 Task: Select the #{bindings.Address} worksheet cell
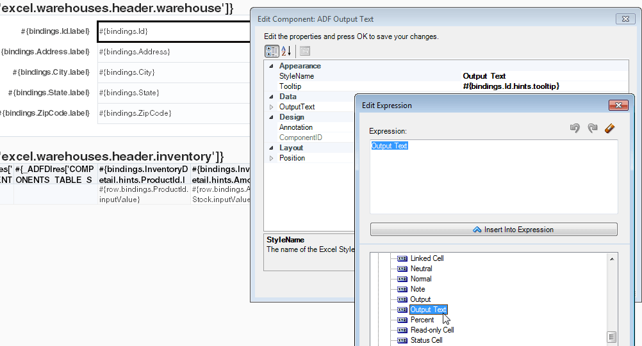[174, 52]
